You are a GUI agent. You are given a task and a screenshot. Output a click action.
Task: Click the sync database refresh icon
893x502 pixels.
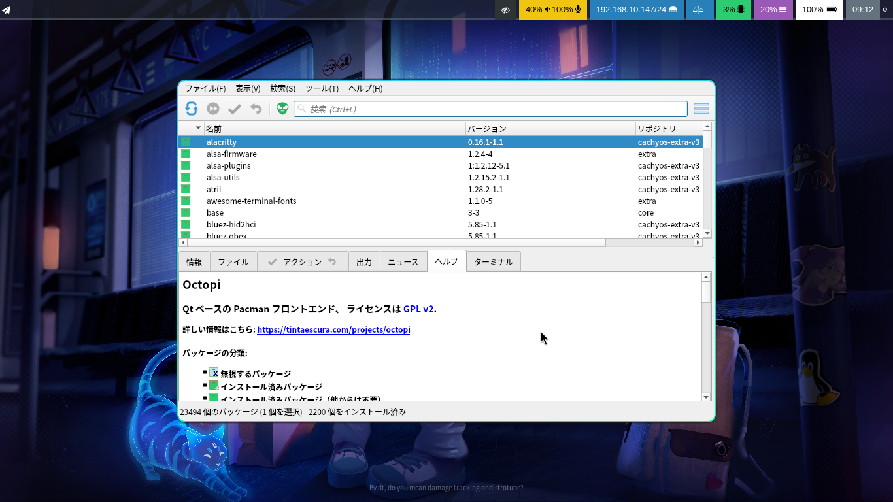(x=192, y=109)
